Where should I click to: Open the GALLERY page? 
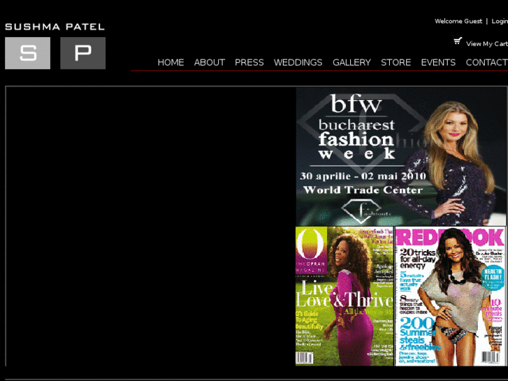(x=351, y=62)
